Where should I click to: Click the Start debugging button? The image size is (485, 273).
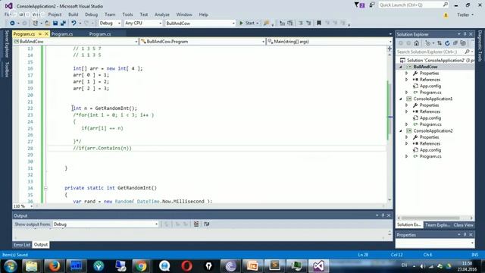coord(247,24)
